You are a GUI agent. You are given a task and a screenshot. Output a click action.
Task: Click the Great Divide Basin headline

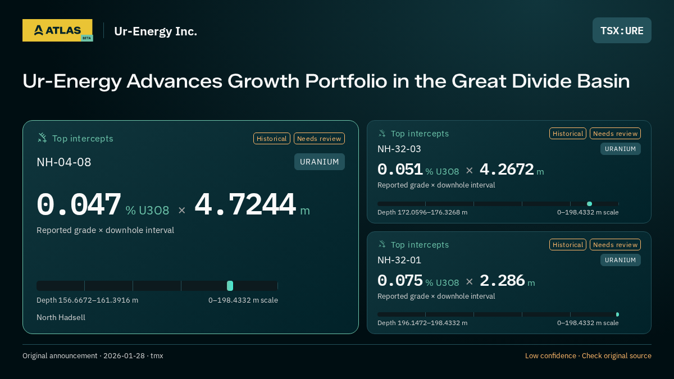326,81
